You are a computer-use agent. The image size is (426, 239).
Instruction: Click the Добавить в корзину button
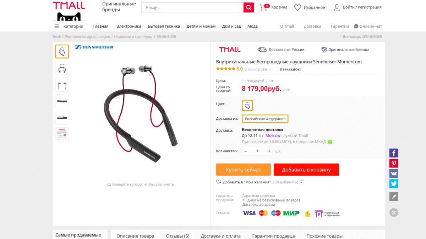pyautogui.click(x=306, y=170)
